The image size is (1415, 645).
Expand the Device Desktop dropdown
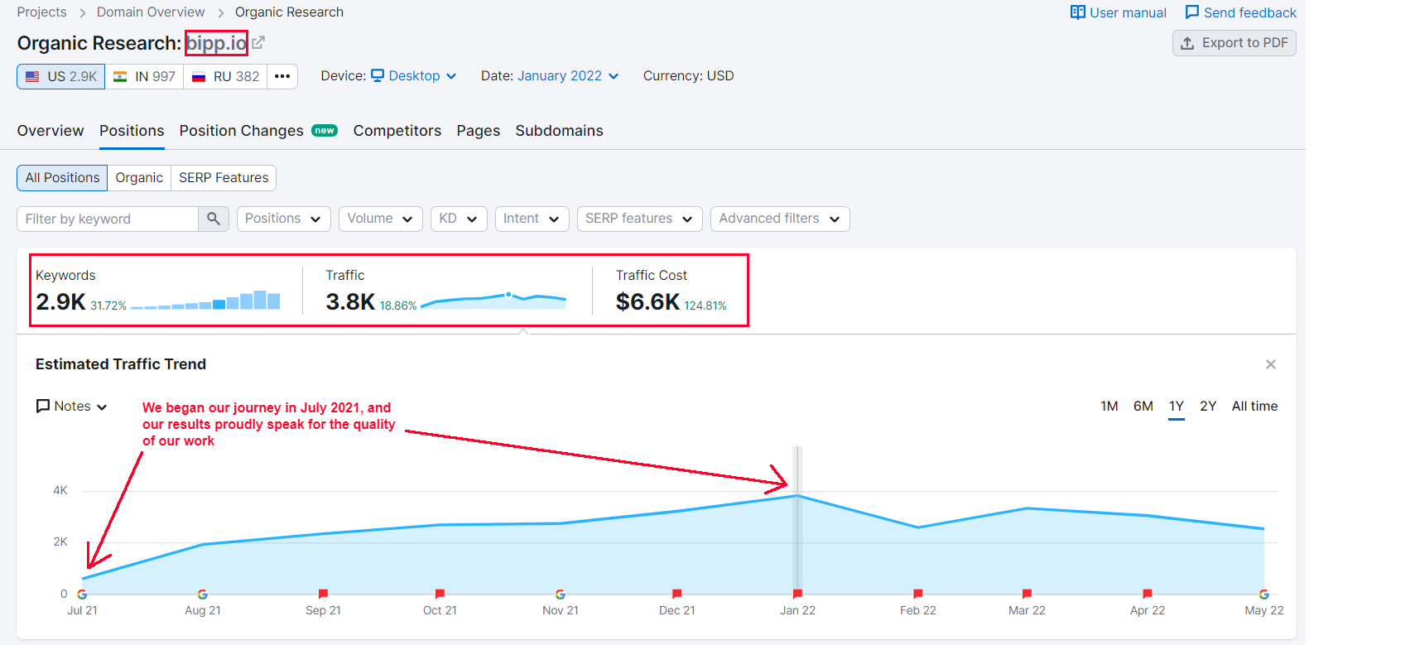pyautogui.click(x=413, y=76)
